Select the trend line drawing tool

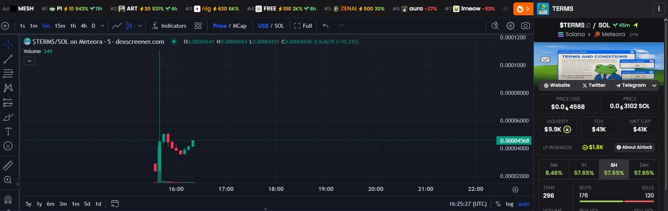(x=8, y=59)
